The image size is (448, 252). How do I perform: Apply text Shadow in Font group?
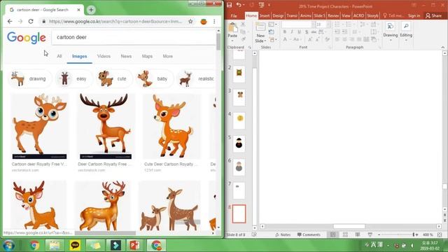[x=307, y=32]
